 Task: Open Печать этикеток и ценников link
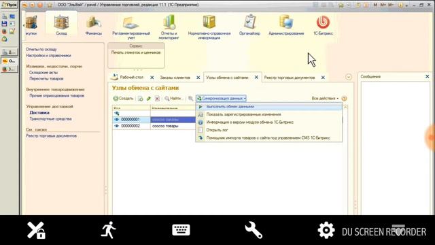pyautogui.click(x=136, y=52)
